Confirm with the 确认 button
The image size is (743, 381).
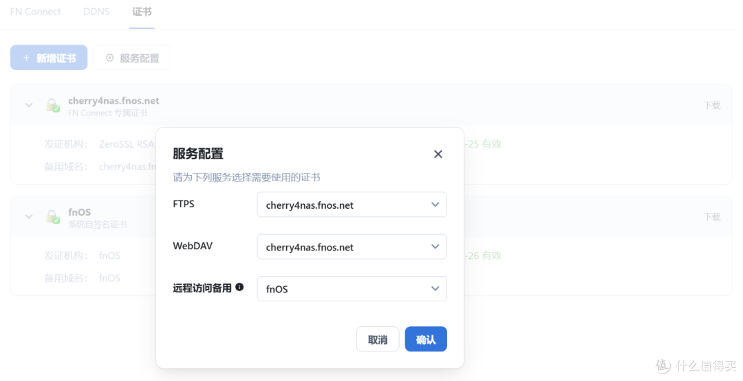click(426, 339)
